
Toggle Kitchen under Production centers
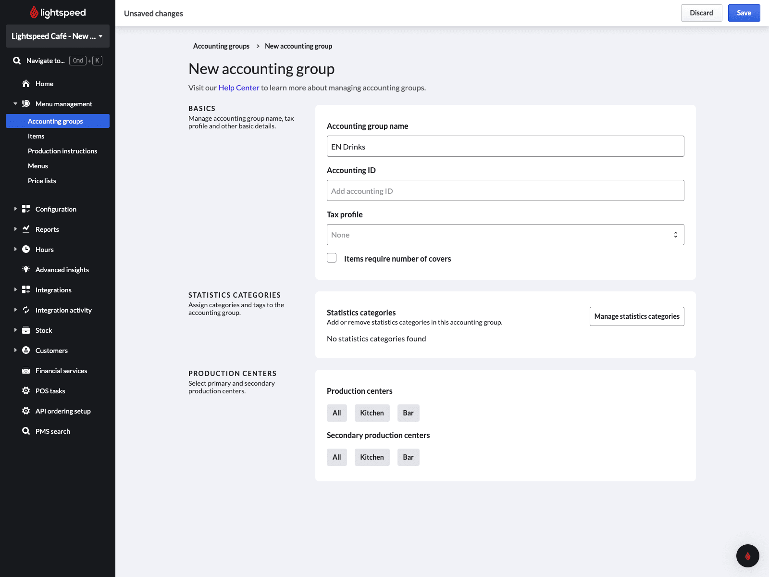point(372,413)
